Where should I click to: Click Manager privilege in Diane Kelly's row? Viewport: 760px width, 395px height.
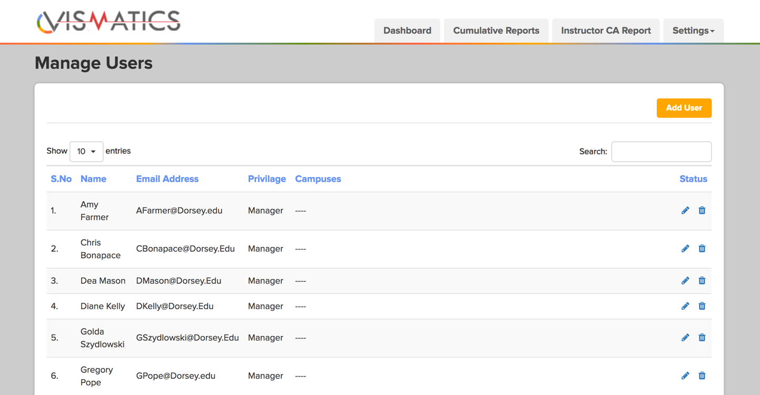265,306
